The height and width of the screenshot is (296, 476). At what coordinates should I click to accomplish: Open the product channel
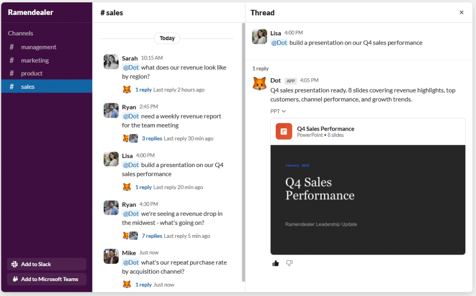[x=47, y=73]
